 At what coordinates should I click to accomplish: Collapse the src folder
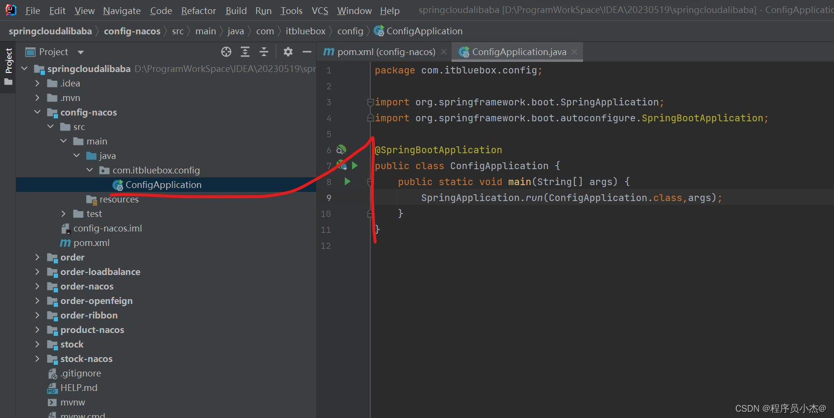click(50, 127)
